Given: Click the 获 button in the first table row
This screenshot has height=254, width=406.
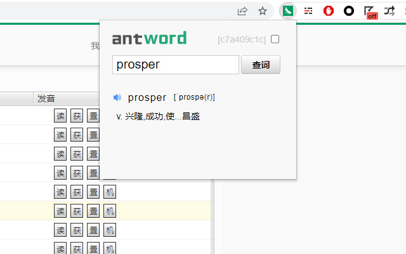Looking at the screenshot, I should (x=77, y=116).
